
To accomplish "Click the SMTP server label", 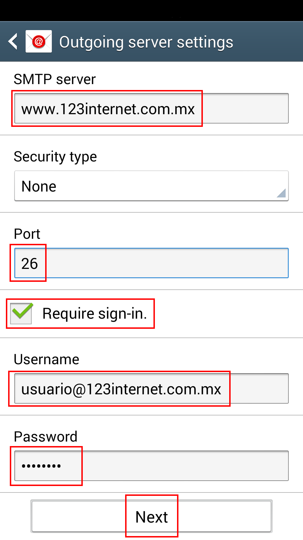I will tap(55, 79).
